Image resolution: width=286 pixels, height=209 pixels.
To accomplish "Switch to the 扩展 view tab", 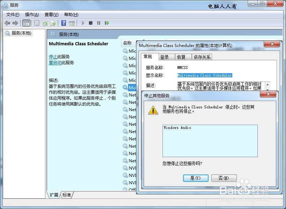I will tap(54, 195).
